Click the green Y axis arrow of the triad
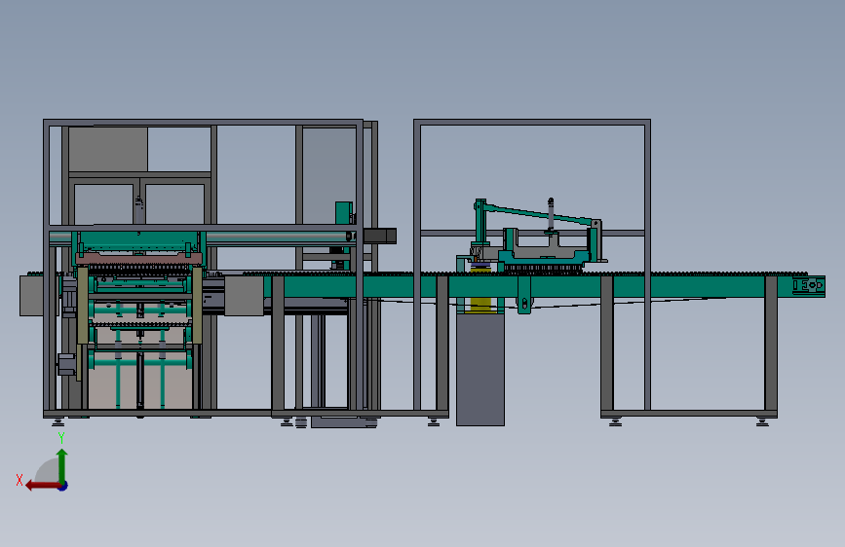Viewport: 845px width, 547px height. [x=62, y=465]
